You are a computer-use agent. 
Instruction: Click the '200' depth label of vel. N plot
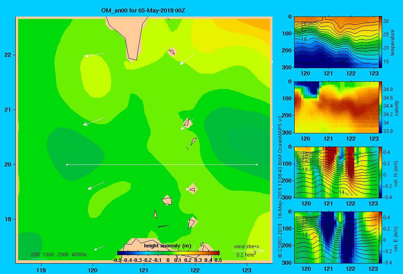287,181
